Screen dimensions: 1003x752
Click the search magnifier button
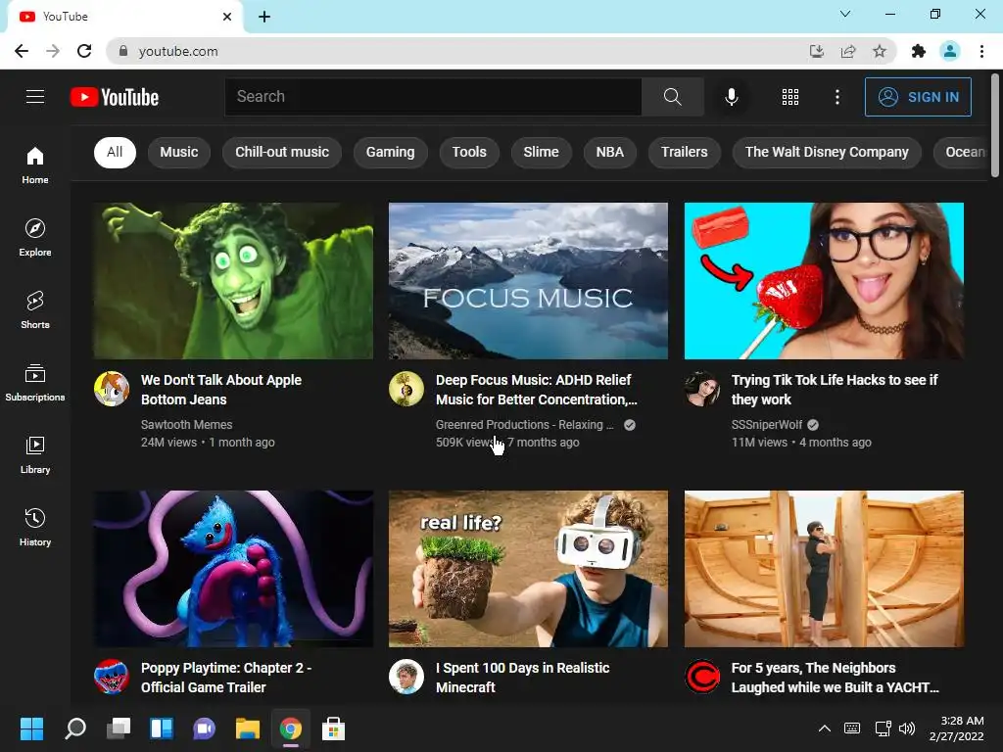point(672,97)
